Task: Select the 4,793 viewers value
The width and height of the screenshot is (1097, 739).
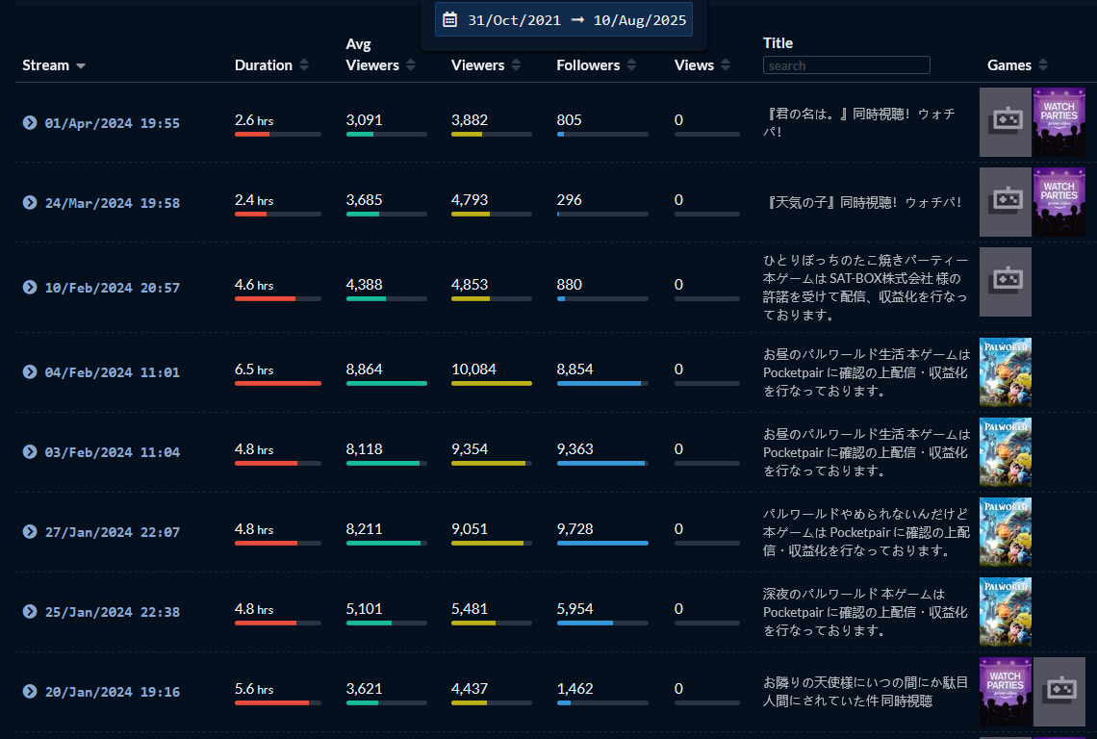Action: tap(470, 199)
